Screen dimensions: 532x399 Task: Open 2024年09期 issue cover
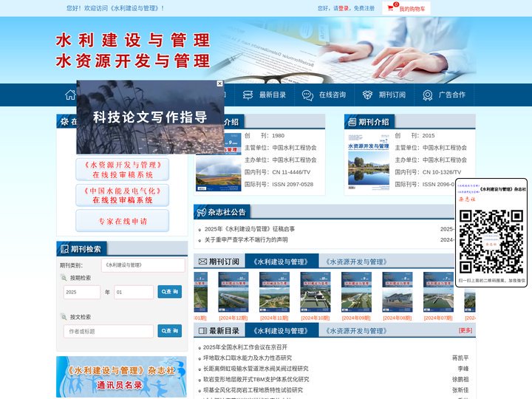(356, 292)
